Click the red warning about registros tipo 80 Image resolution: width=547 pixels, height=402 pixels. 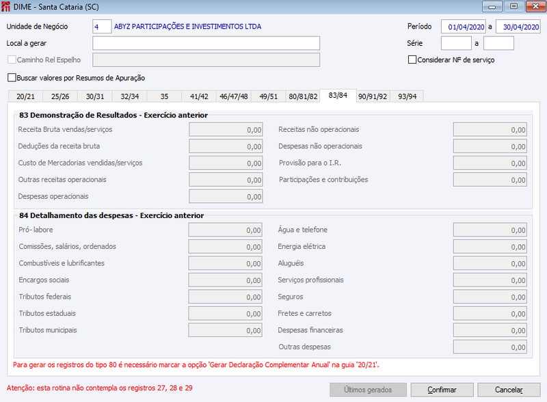(x=196, y=365)
